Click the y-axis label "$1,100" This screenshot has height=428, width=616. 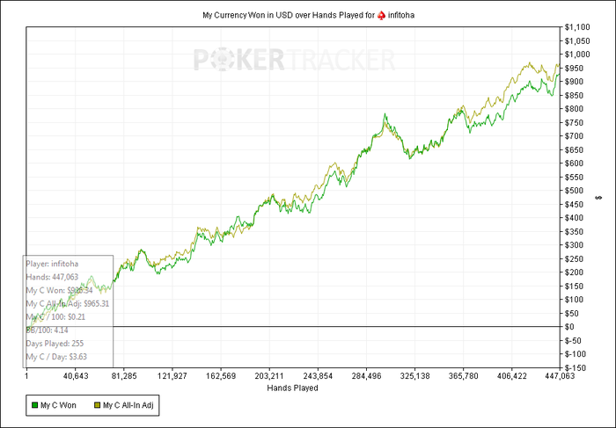[577, 27]
